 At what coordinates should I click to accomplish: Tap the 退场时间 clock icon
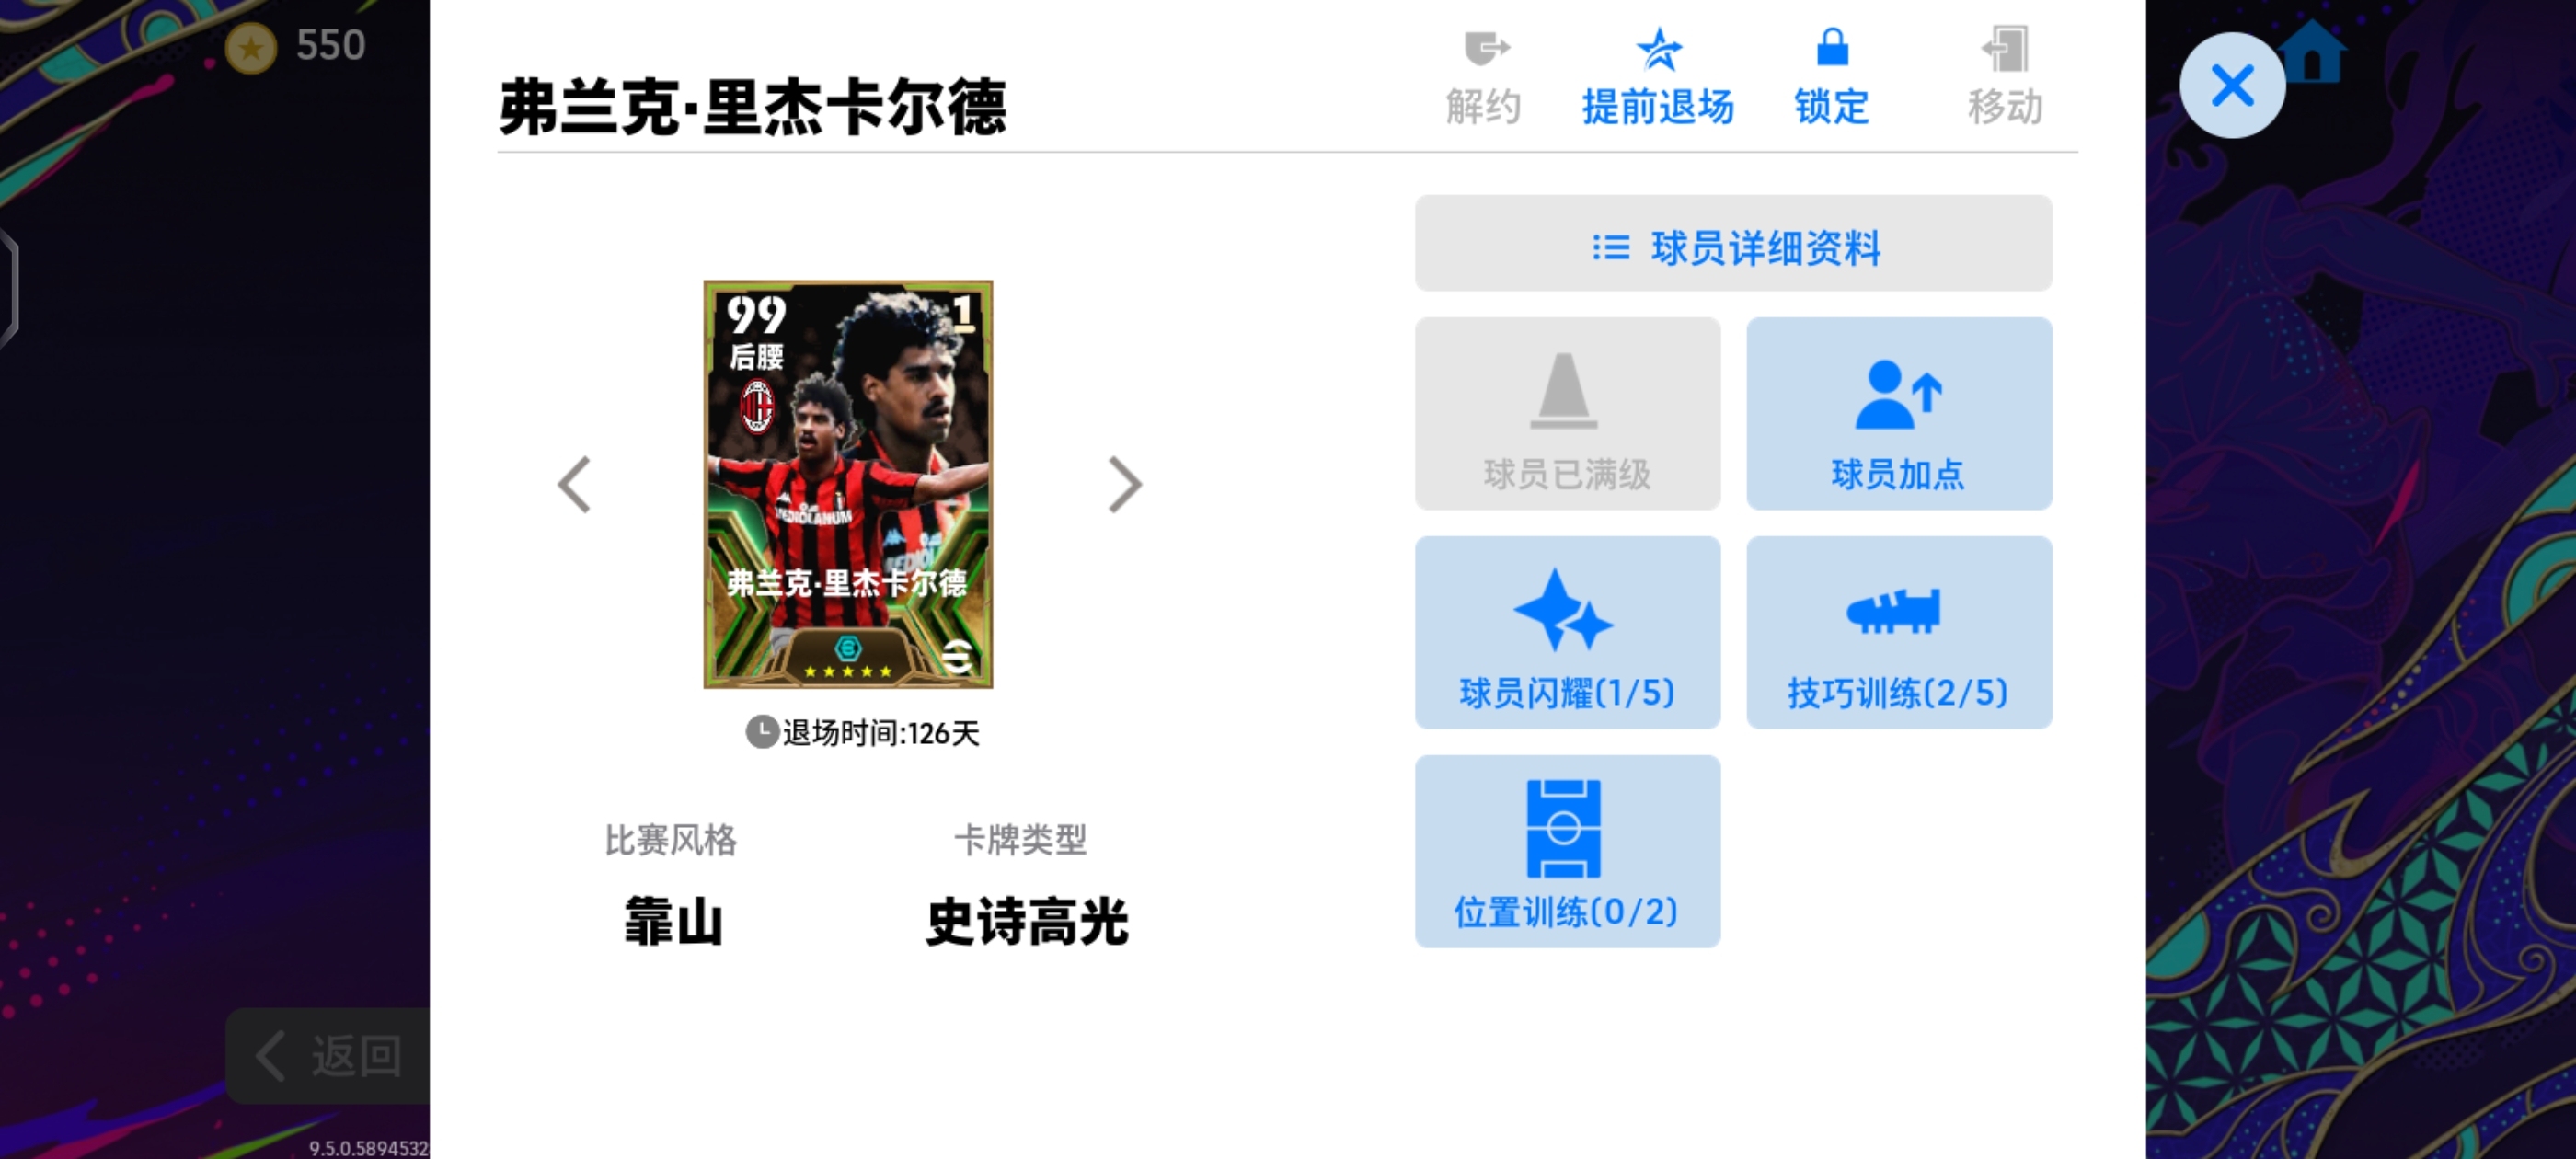pos(762,732)
